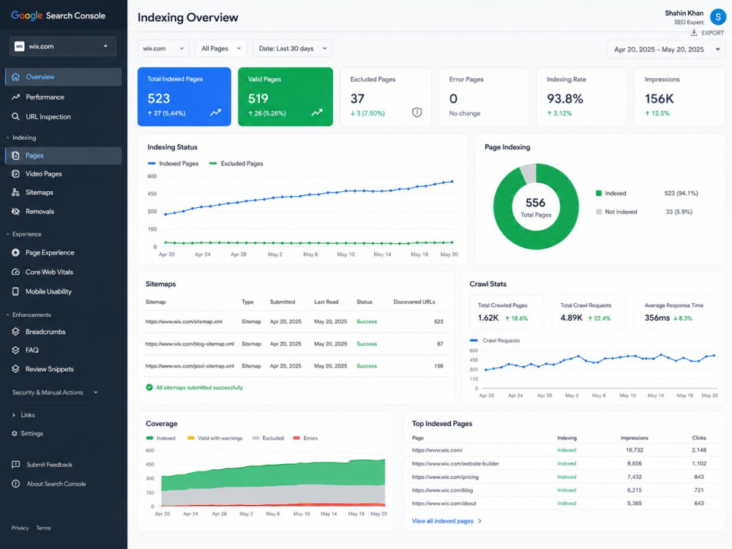Click the Settings gear icon
The height and width of the screenshot is (549, 732).
point(15,433)
